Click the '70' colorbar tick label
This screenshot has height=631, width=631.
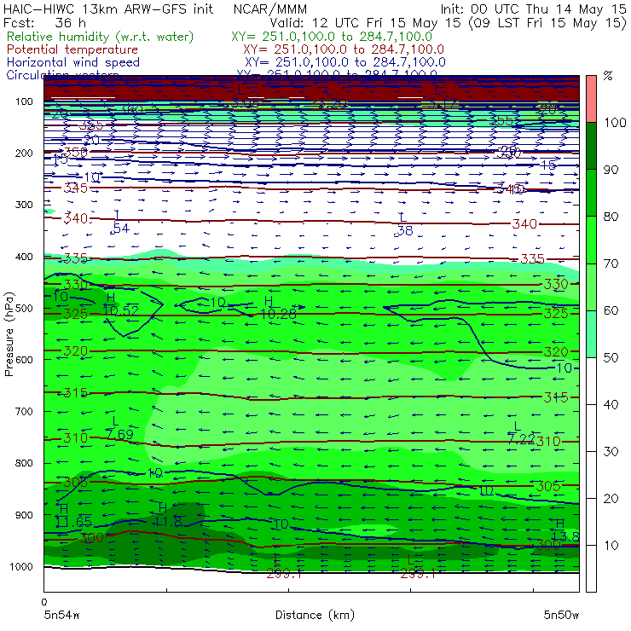point(611,263)
